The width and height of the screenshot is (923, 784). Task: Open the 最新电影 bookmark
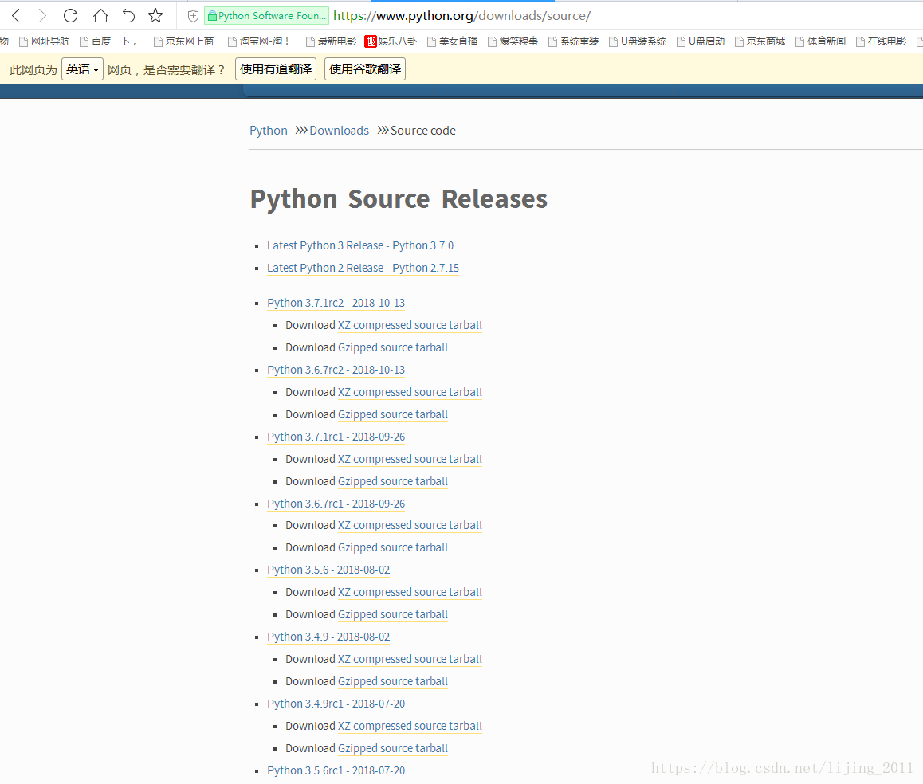coord(331,41)
